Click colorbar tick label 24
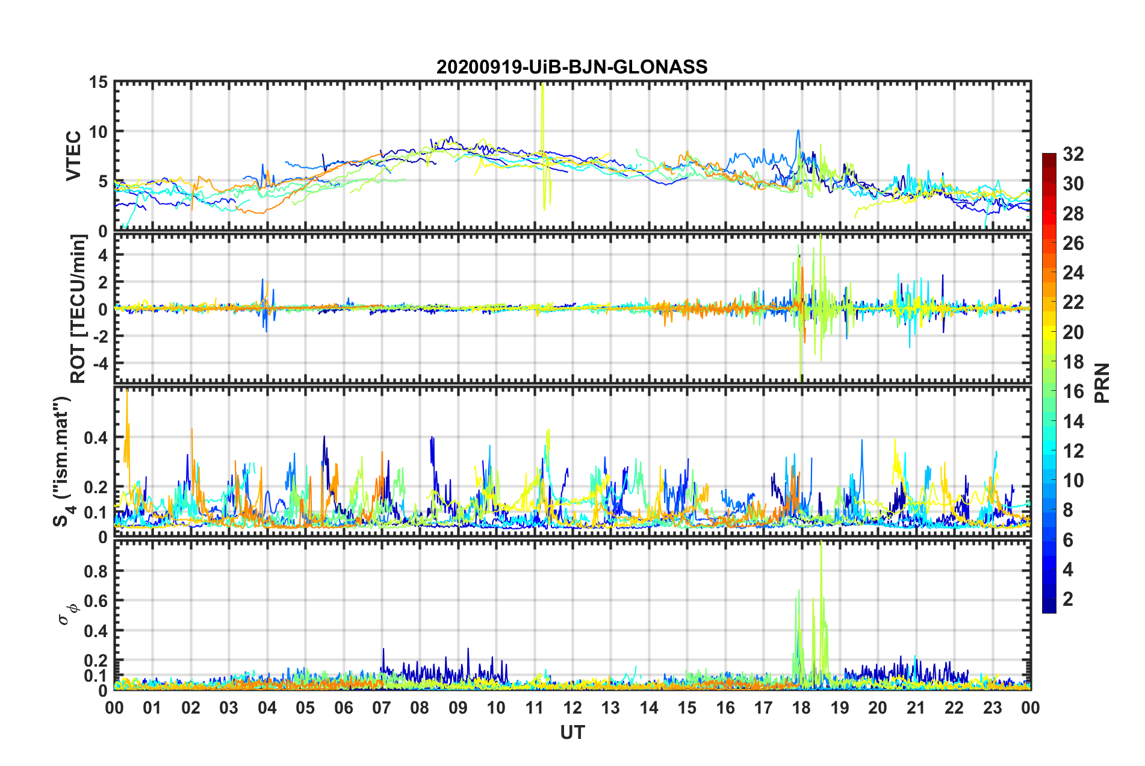1145x766 pixels. [1073, 273]
